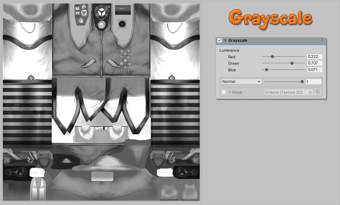This screenshot has height=205, width=340.
Task: Click the Green luminance slider
Action: click(x=283, y=63)
